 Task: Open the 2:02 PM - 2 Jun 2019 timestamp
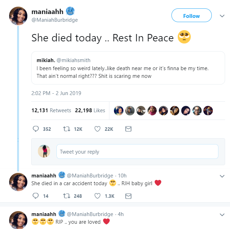tap(56, 93)
